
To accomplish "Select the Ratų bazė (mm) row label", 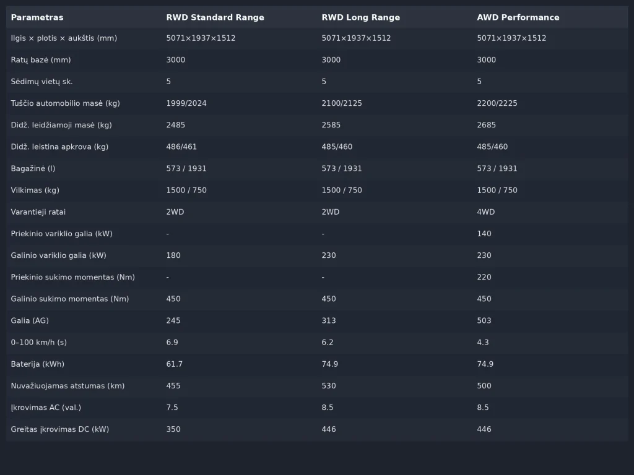I will tap(41, 60).
